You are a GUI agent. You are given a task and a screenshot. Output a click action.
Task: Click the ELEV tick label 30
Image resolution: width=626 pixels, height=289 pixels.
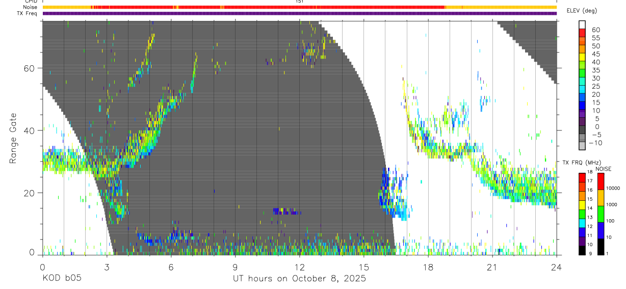(x=595, y=78)
